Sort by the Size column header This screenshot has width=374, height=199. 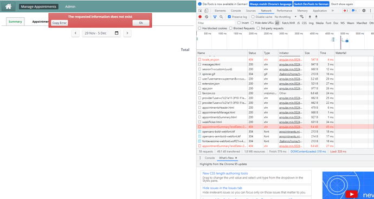point(311,53)
